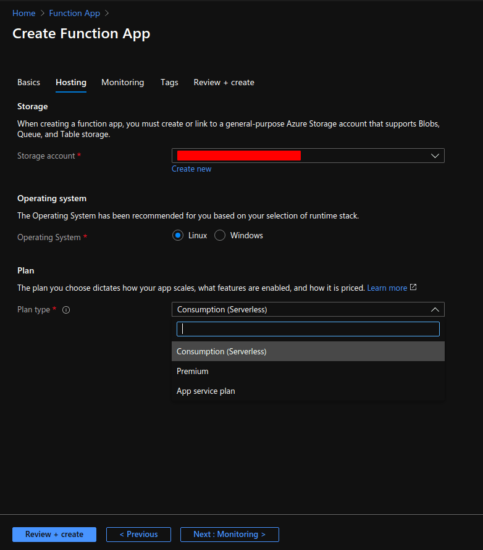The image size is (483, 550).
Task: Choose Consumption (Serverless) from the plan list
Action: coord(308,351)
